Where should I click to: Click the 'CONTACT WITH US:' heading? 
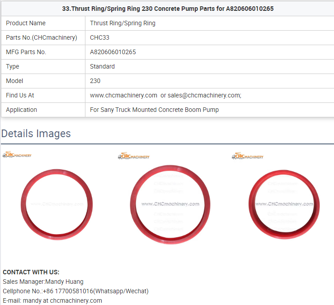tap(31, 272)
